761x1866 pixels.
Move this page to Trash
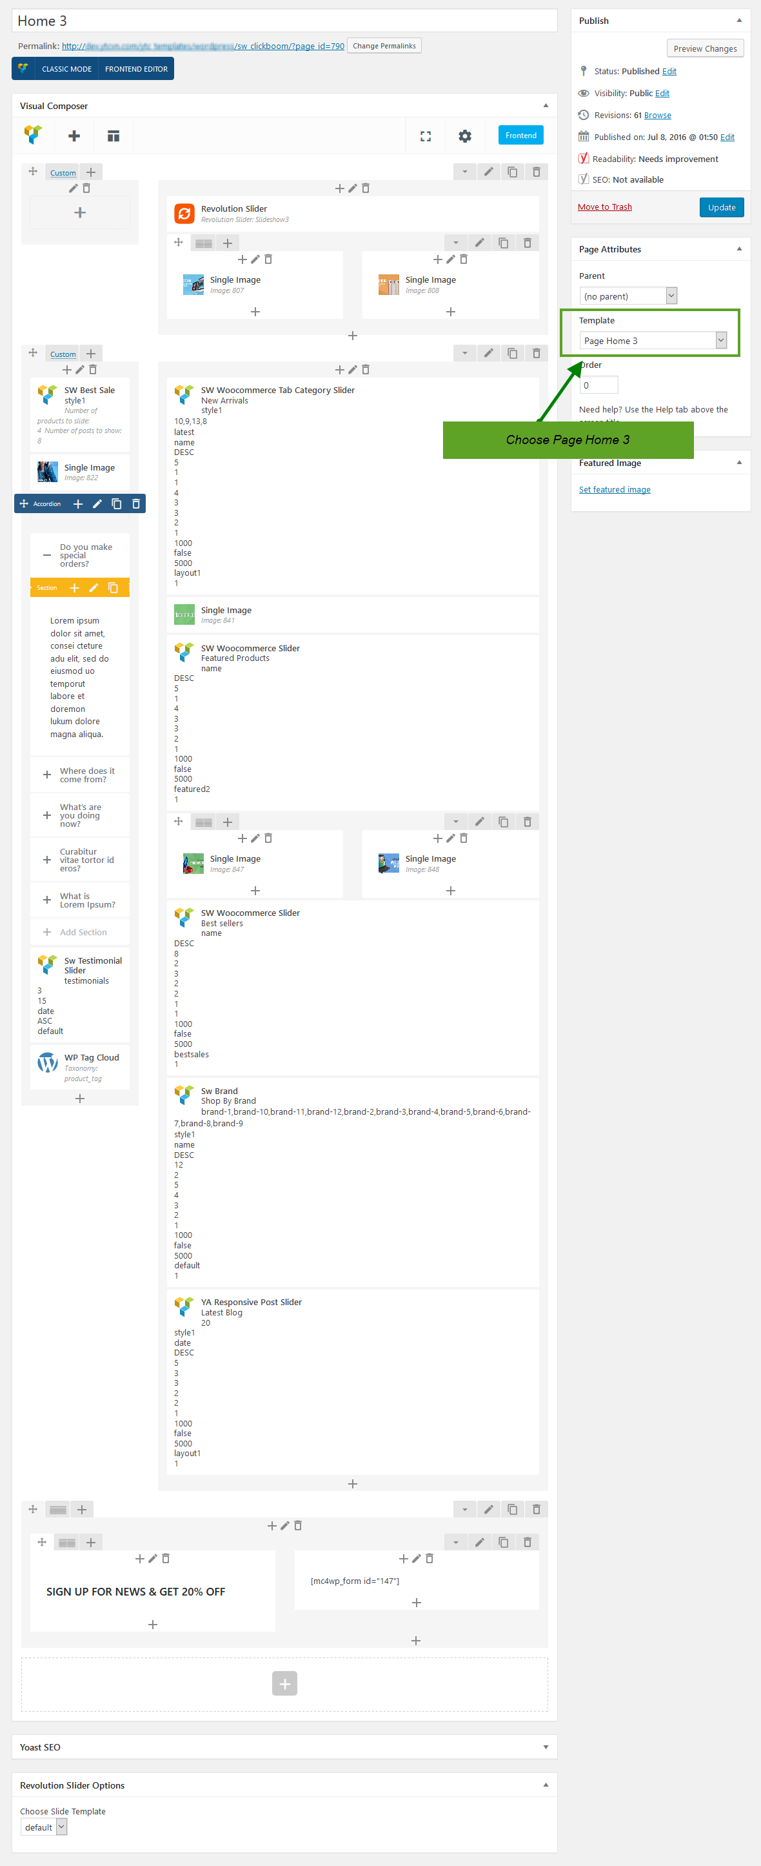(x=604, y=207)
